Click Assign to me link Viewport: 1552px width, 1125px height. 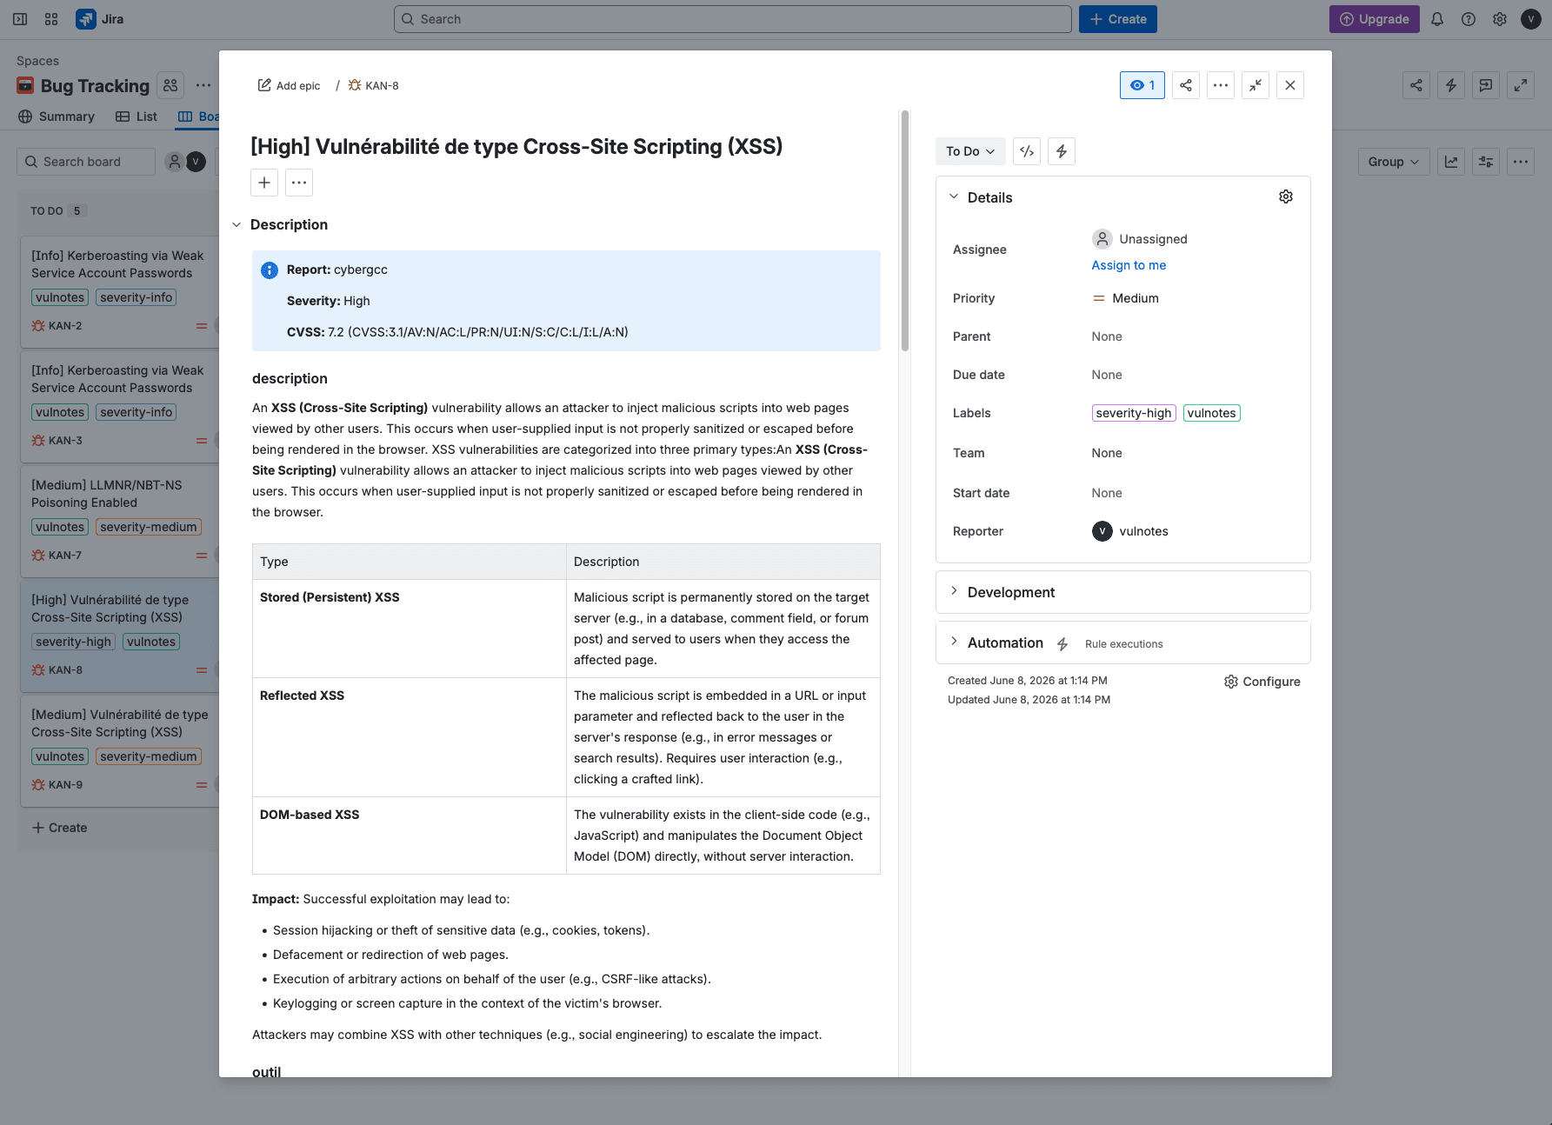click(1129, 265)
